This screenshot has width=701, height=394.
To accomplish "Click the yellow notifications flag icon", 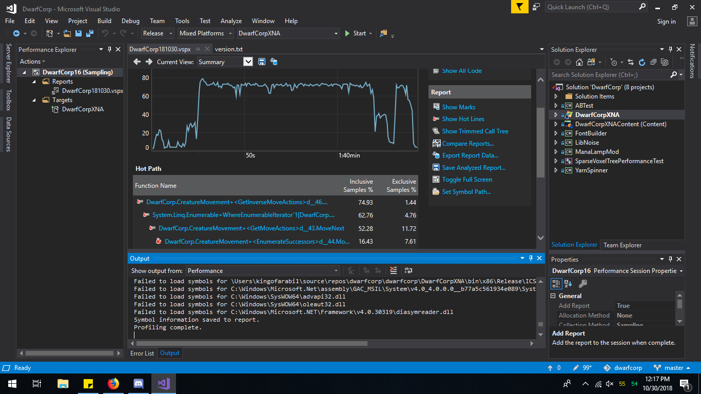I will [x=519, y=7].
